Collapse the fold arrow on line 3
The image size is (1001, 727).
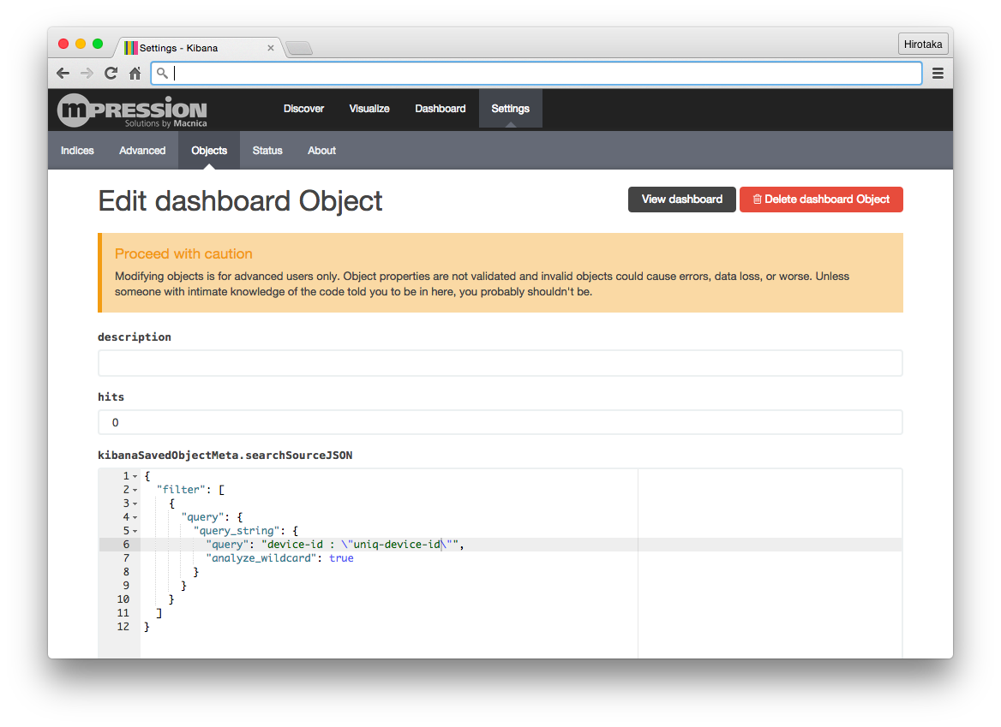(135, 504)
